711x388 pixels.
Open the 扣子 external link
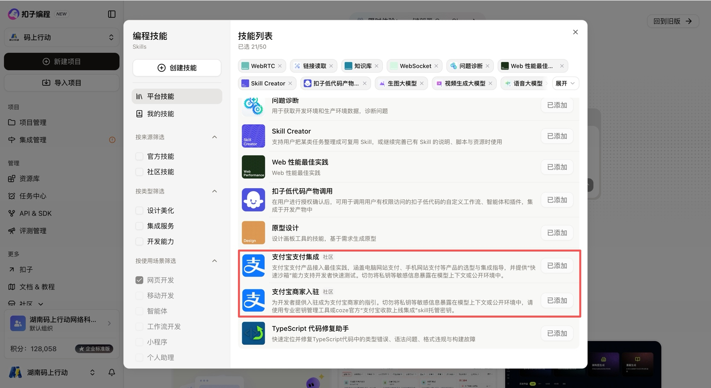[26, 269]
